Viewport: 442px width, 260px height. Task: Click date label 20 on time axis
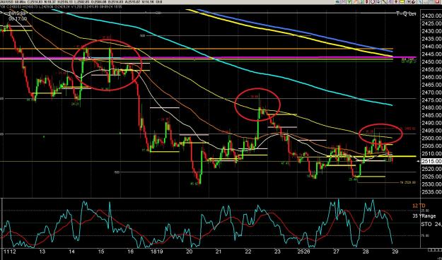189,252
